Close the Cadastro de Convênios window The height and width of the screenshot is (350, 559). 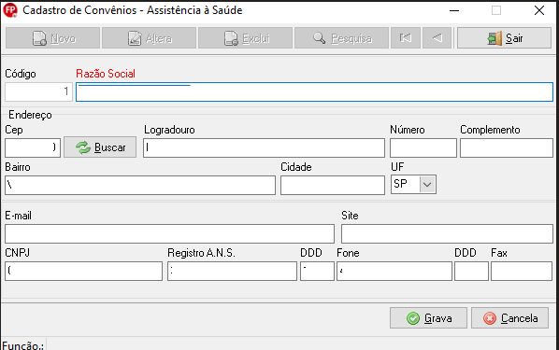(x=539, y=10)
